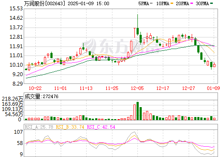Click the 12-17 date label
Screen dimensions: 224x157
tap(163, 88)
